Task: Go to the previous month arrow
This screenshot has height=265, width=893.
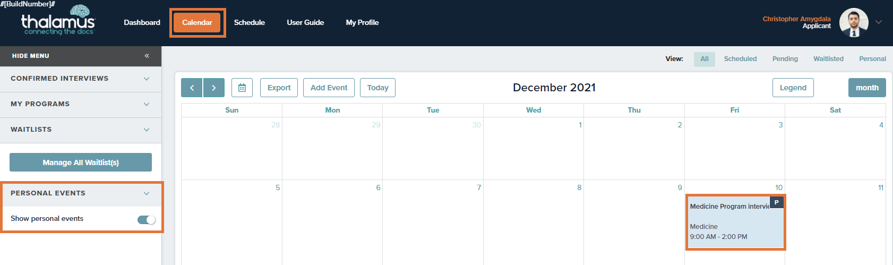Action: coord(192,88)
